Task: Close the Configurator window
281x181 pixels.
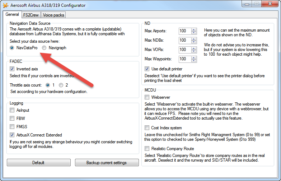Action: point(270,4)
